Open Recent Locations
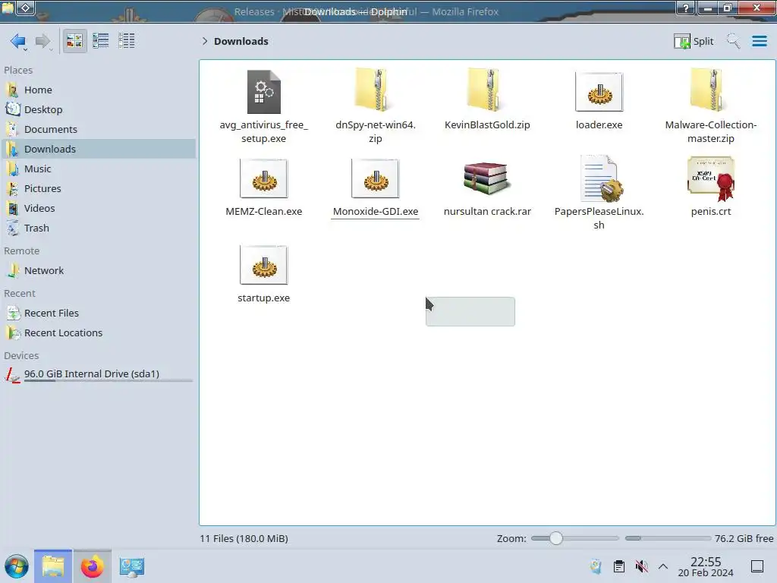777x583 pixels. 98,333
